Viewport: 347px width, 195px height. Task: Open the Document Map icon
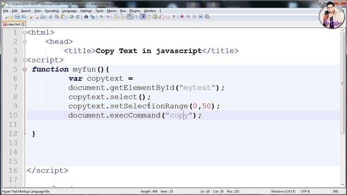155,17
